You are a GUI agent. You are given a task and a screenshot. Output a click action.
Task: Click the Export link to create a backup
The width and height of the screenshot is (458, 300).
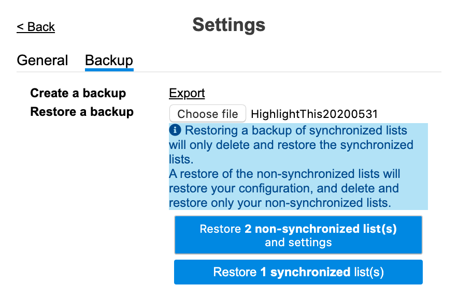pyautogui.click(x=186, y=93)
